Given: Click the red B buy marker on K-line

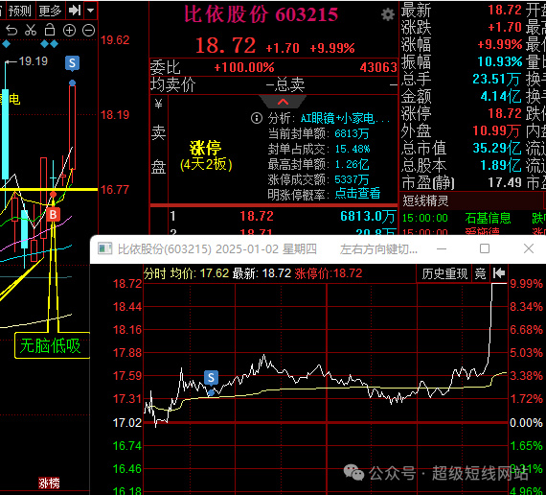Looking at the screenshot, I should [x=53, y=215].
